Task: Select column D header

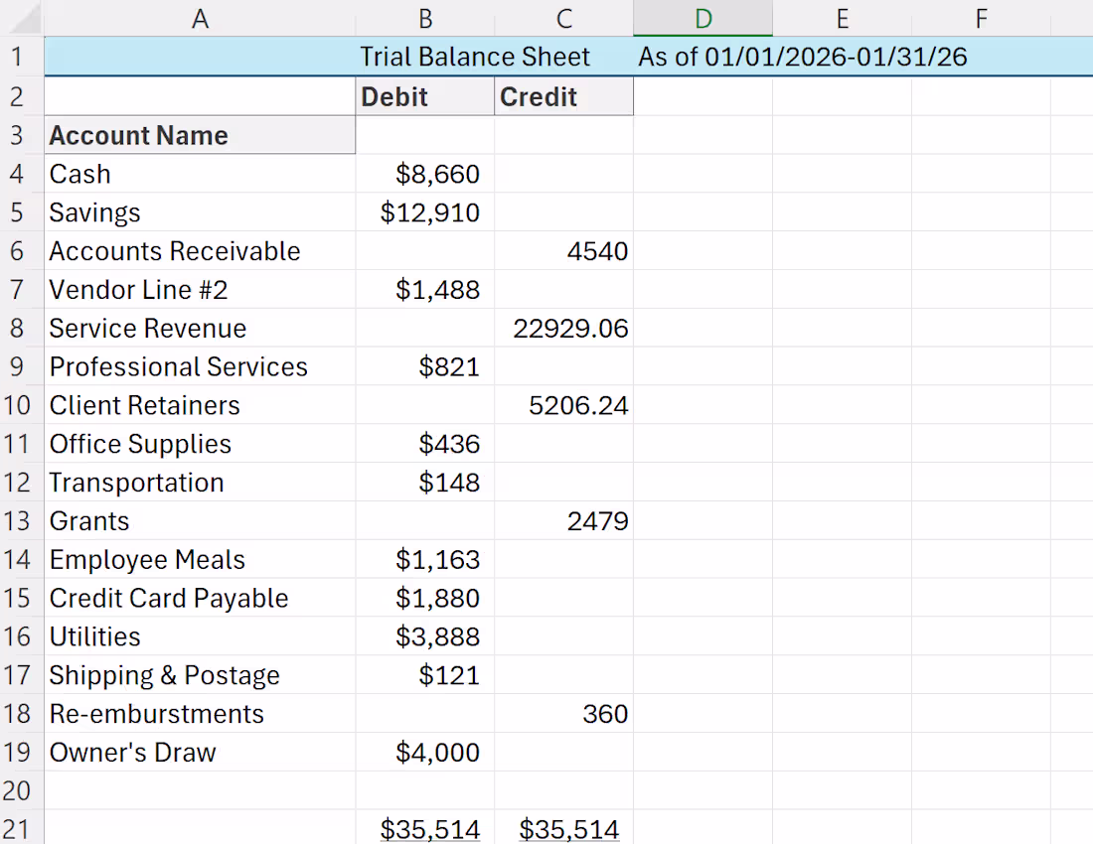Action: [x=703, y=18]
